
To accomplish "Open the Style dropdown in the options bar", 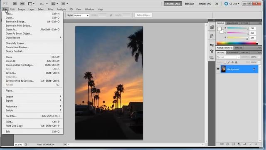I will 81,15.
